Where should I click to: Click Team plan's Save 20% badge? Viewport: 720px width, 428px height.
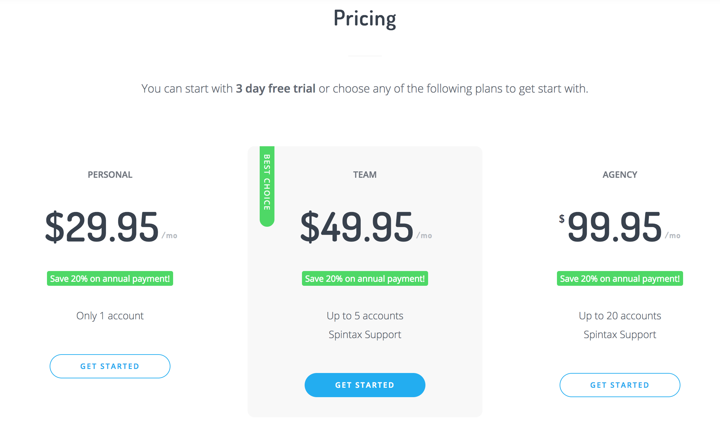tap(365, 279)
